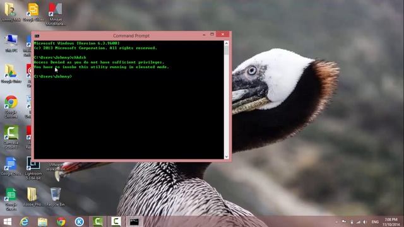Open the network signal tray icon
Image resolution: width=404 pixels, height=227 pixels.
pos(359,221)
